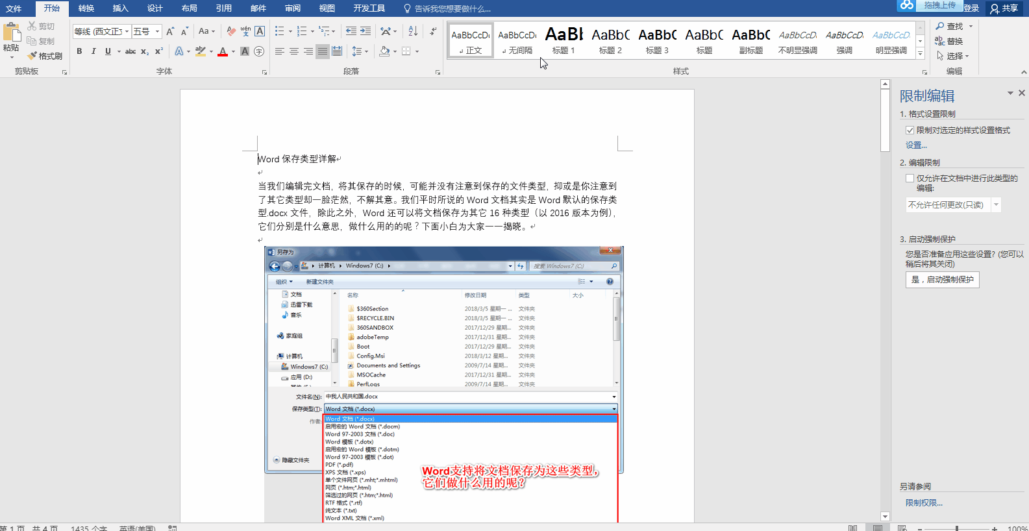
Task: Click the grow font size icon
Action: click(170, 31)
